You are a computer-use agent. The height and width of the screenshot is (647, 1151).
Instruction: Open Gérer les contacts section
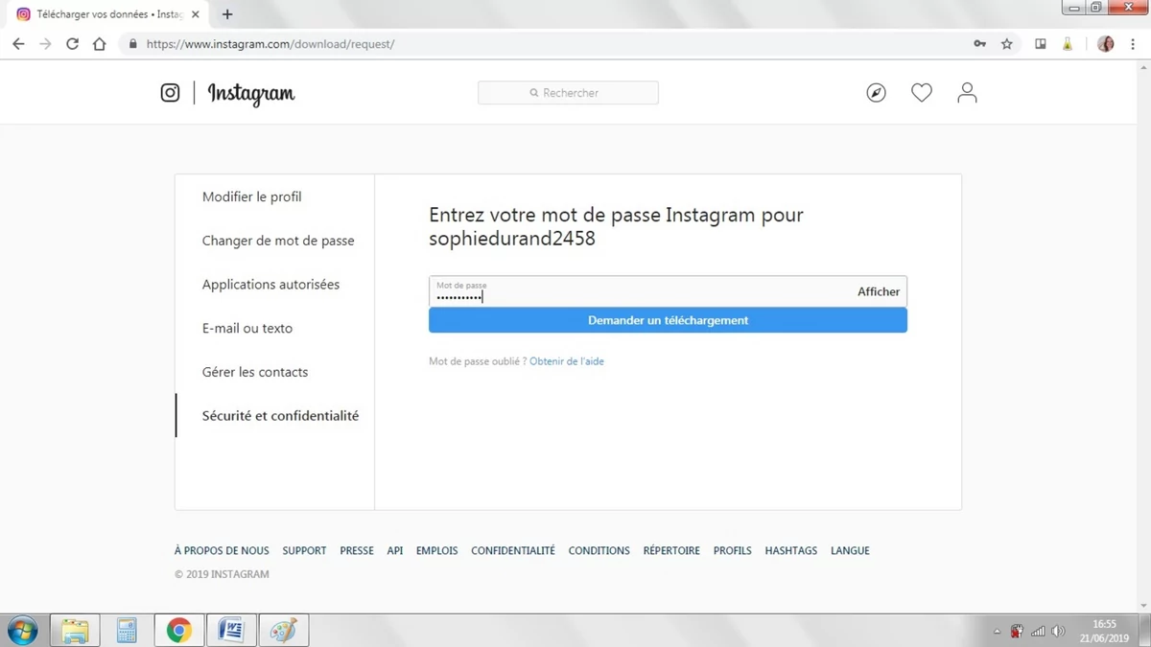coord(255,372)
